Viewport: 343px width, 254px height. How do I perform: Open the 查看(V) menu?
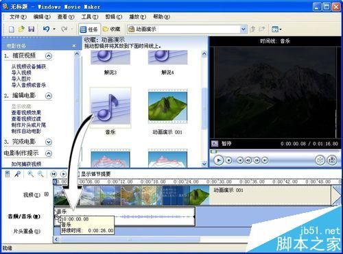click(66, 17)
